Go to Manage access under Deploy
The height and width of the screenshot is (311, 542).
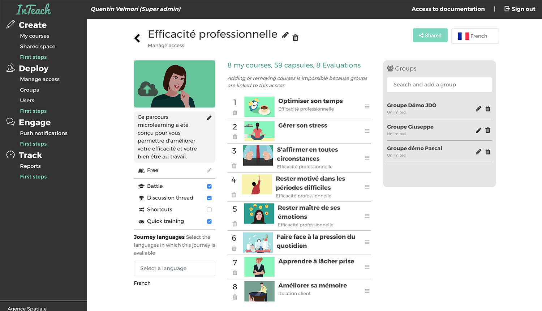40,79
